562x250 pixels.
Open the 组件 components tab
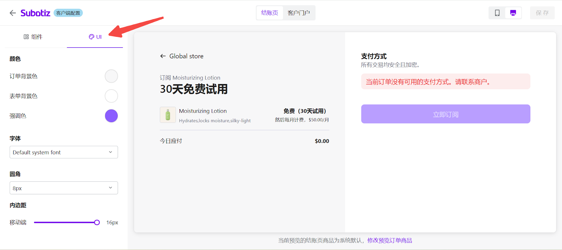pyautogui.click(x=33, y=37)
